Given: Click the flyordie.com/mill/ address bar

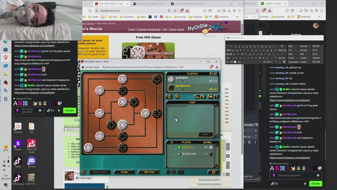Looking at the screenshot, I should [132, 11].
